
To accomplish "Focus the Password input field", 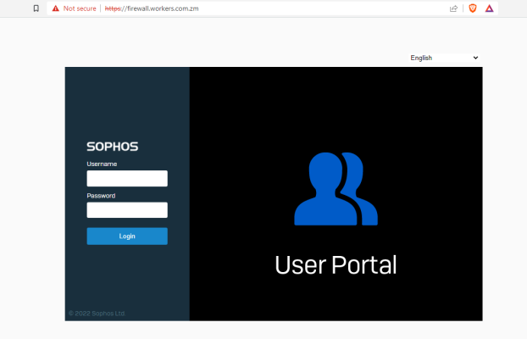I will [127, 210].
